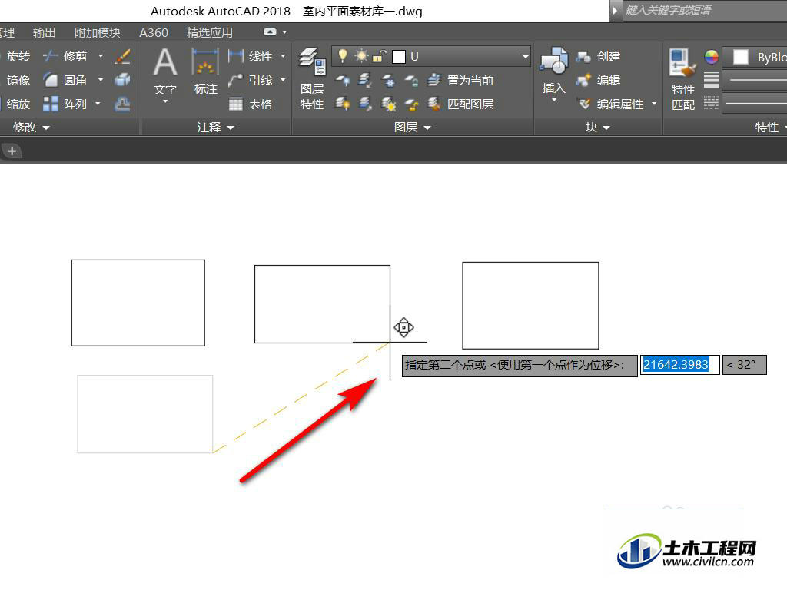Switch to the Add-ins (附加模块) tab
The height and width of the screenshot is (590, 787).
(98, 32)
